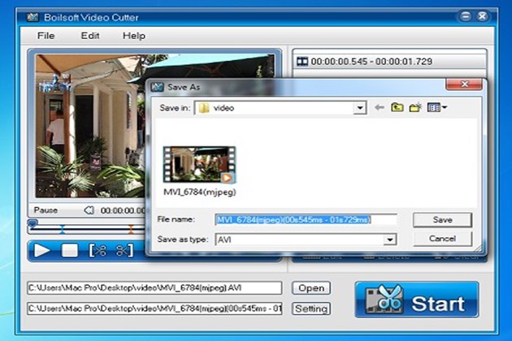Click the clip segment film icon
Viewport: 512px width, 341px height.
[x=302, y=62]
